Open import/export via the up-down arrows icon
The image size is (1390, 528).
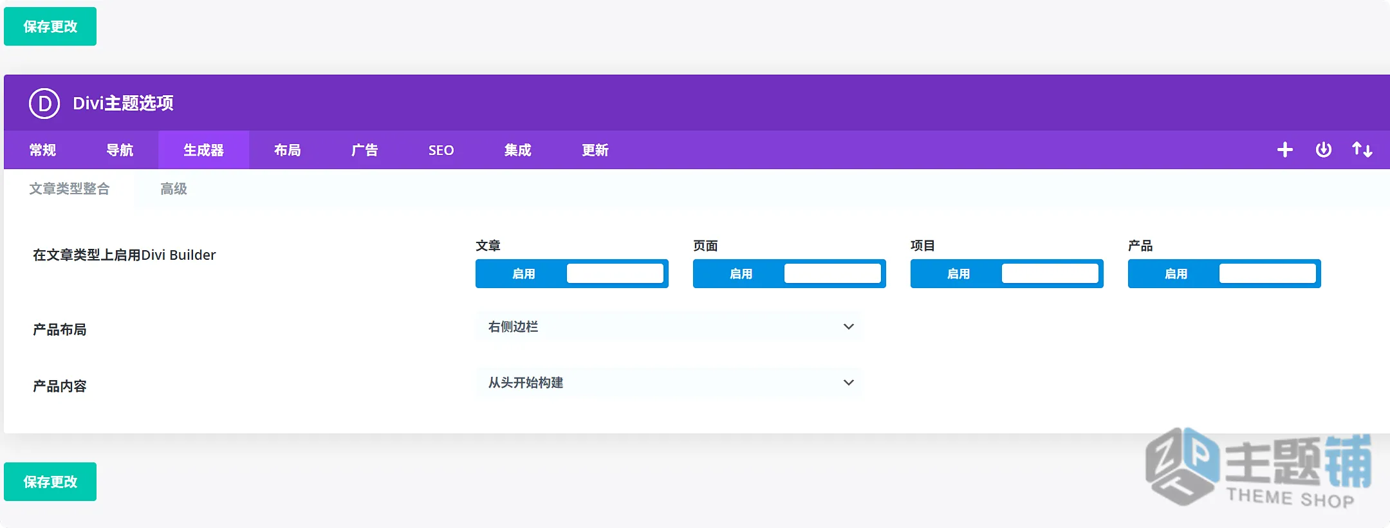pos(1362,150)
